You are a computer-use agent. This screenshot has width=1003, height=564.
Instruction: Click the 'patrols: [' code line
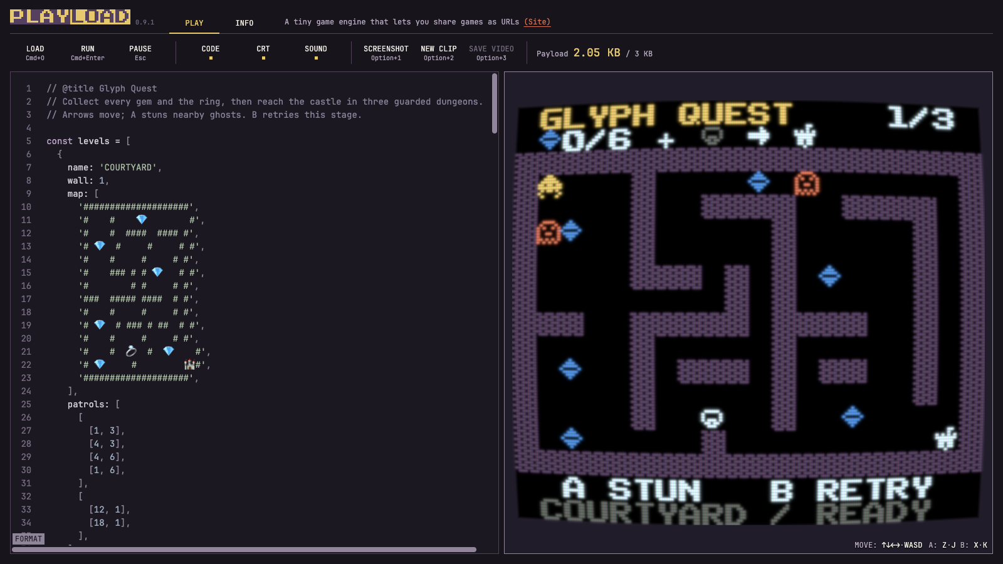tap(94, 404)
